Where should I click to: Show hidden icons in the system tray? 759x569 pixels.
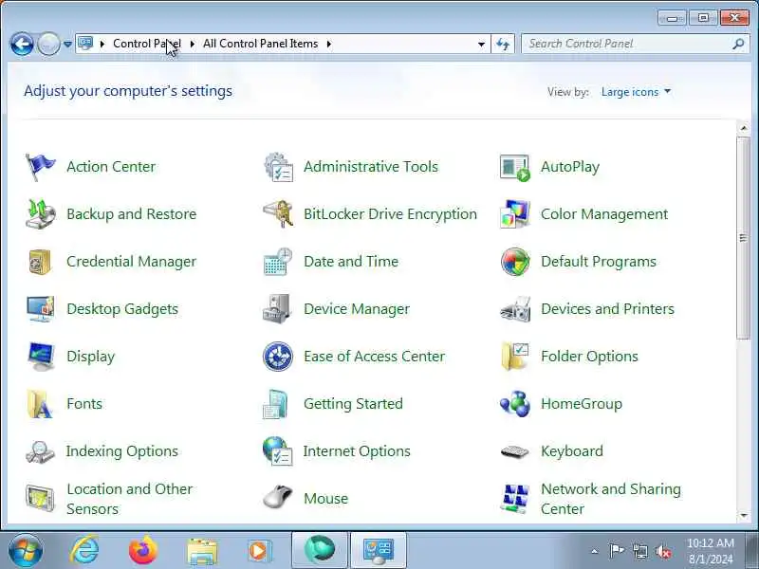pos(595,551)
